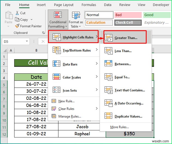Choose Greater Than... menu item
The image size is (172, 144).
click(x=126, y=37)
